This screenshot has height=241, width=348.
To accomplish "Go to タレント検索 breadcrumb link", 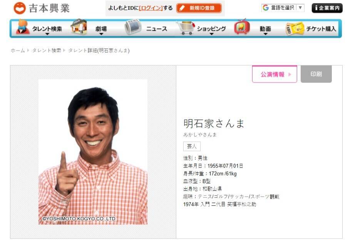I will click(x=47, y=50).
